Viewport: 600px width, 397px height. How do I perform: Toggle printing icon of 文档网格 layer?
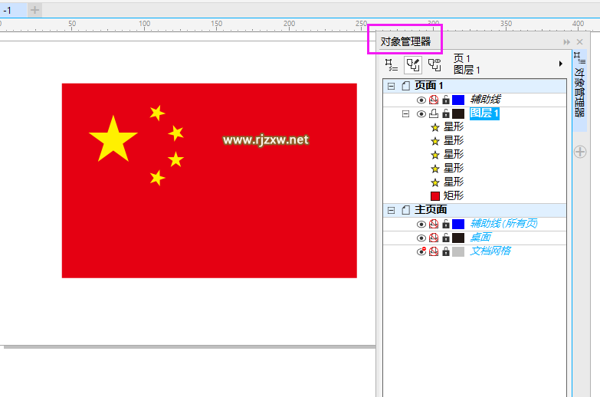click(434, 251)
